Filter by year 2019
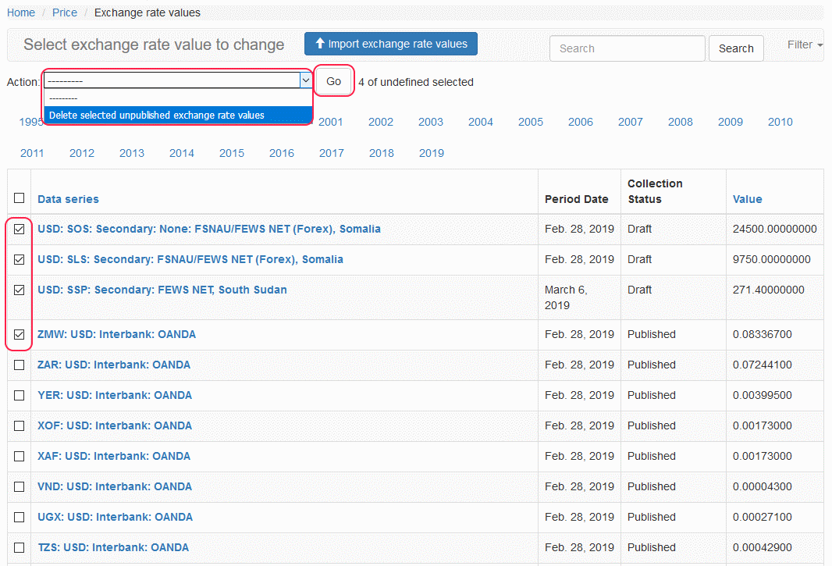 [431, 153]
